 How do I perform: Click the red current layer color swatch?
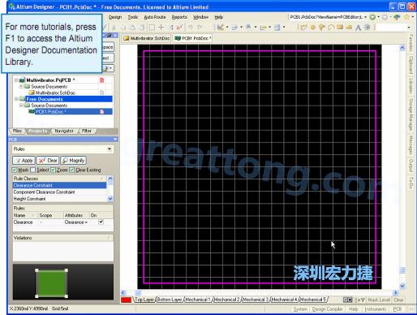pyautogui.click(x=126, y=300)
